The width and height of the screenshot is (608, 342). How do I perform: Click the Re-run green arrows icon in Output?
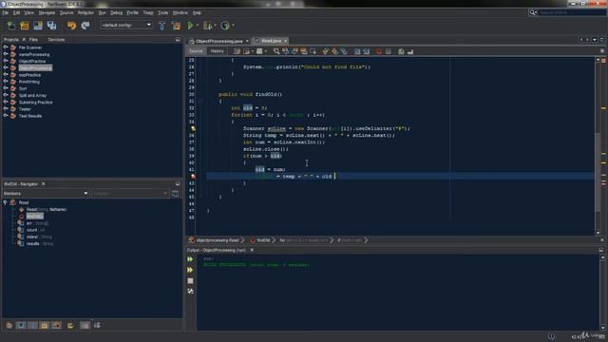(190, 259)
